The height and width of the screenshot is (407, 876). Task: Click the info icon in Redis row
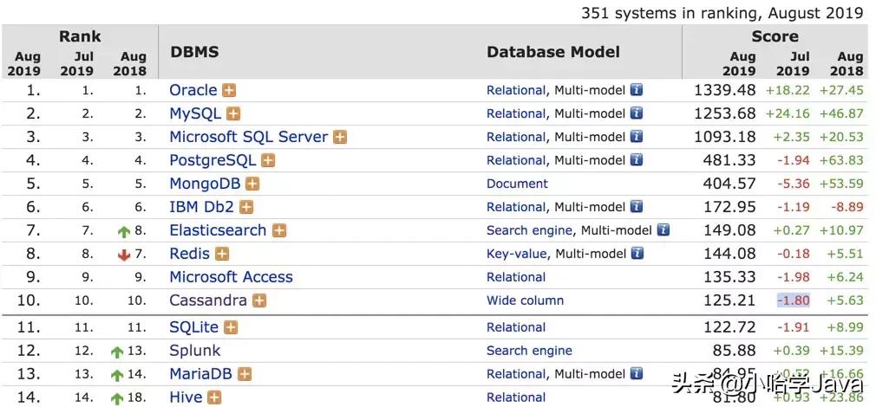point(637,254)
